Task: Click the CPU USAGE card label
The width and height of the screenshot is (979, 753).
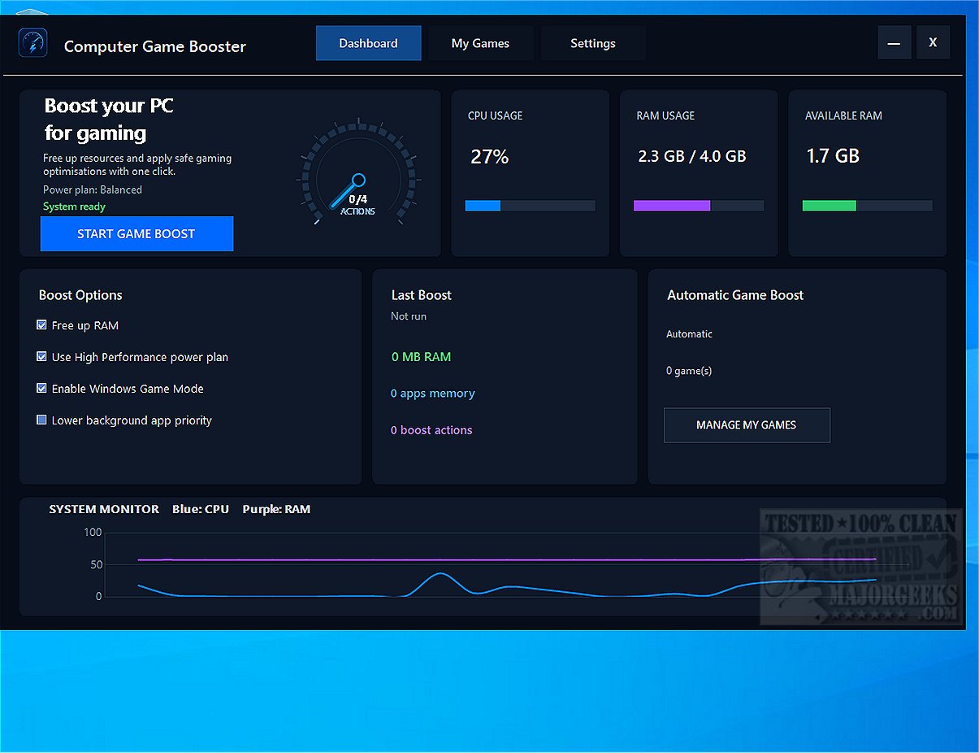Action: (496, 115)
